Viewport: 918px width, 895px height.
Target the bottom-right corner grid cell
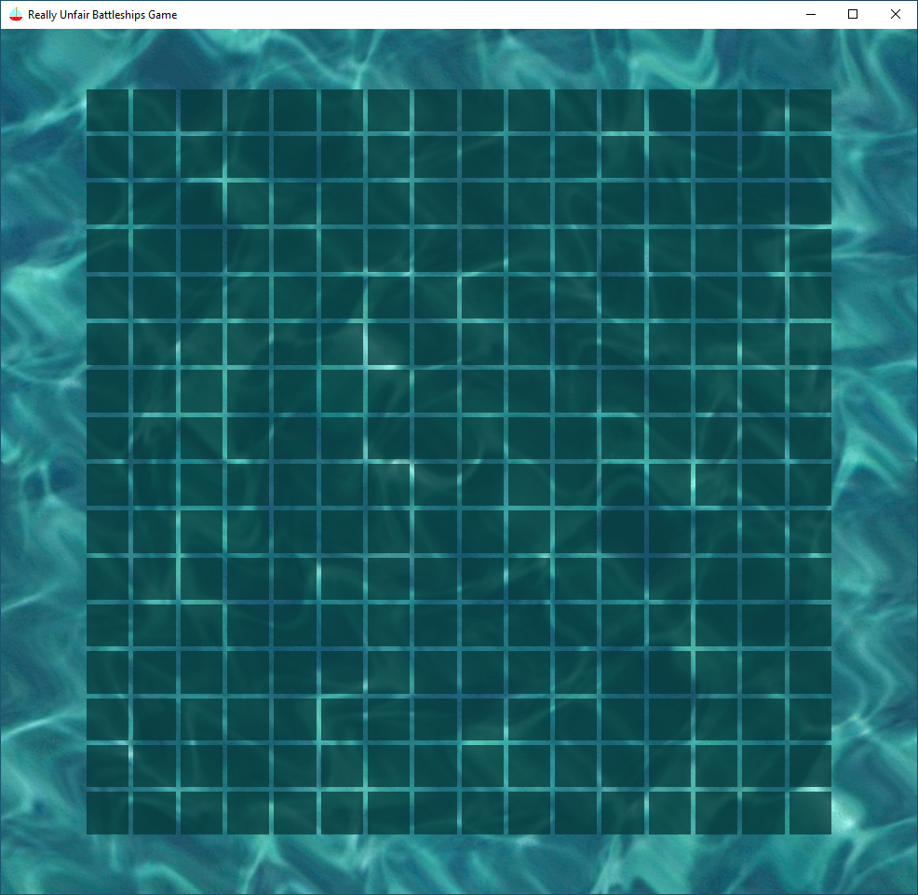coord(810,813)
